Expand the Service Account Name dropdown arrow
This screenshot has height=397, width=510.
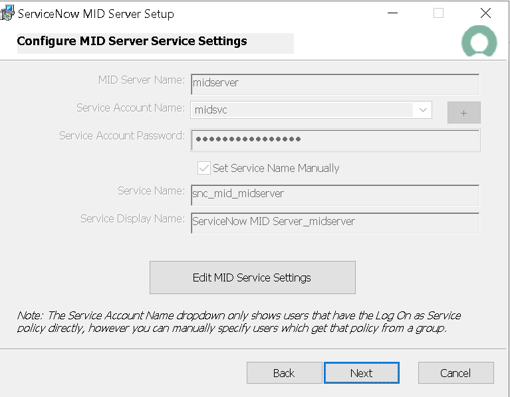pyautogui.click(x=422, y=110)
